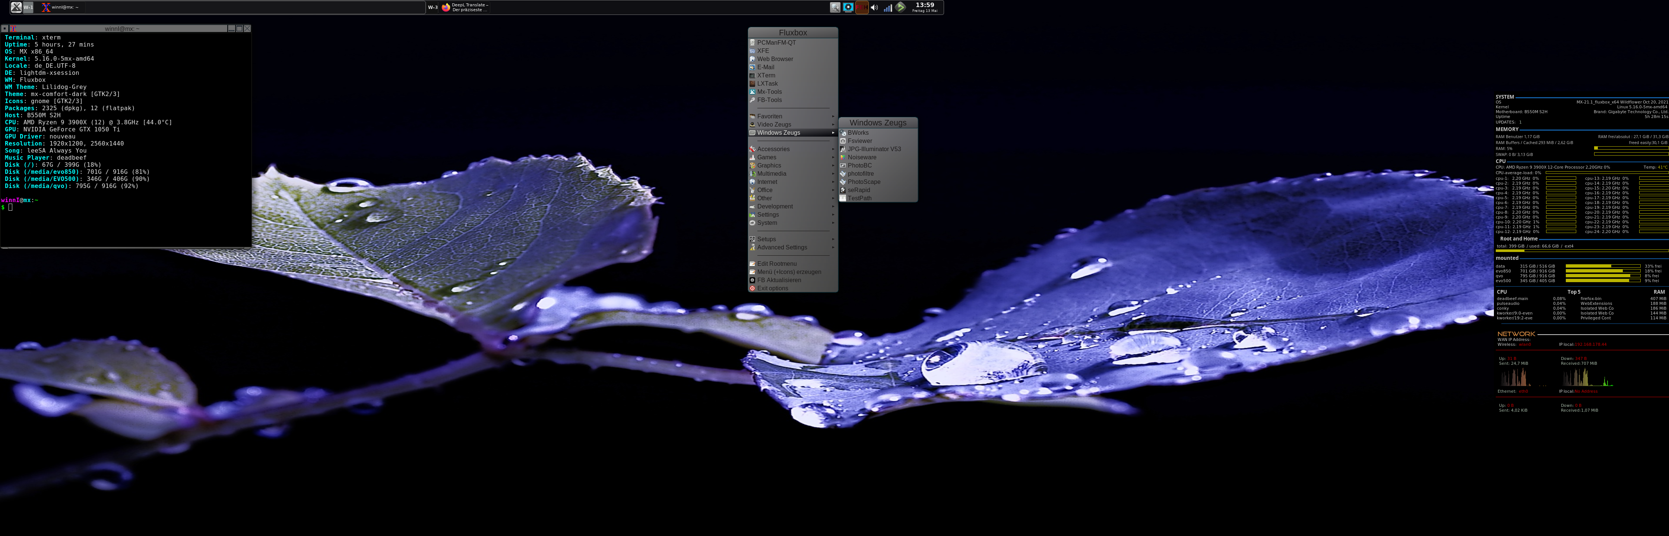Toggle the sticky button on the xterm titlebar
The image size is (1669, 536).
click(4, 29)
